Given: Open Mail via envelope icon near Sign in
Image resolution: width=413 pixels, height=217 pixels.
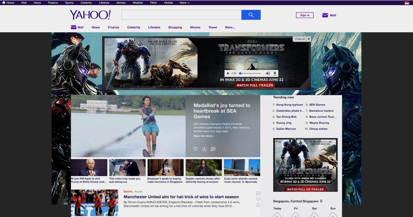Looking at the screenshot, I should click(x=325, y=15).
